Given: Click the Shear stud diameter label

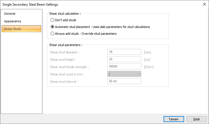Looking at the screenshot, I should point(65,52).
